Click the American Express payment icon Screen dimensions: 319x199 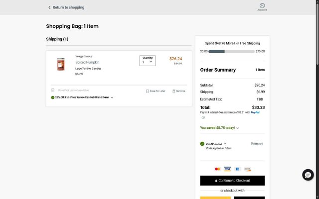click(x=237, y=169)
